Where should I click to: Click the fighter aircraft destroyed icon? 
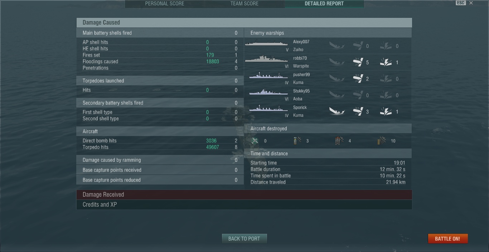[x=255, y=141]
